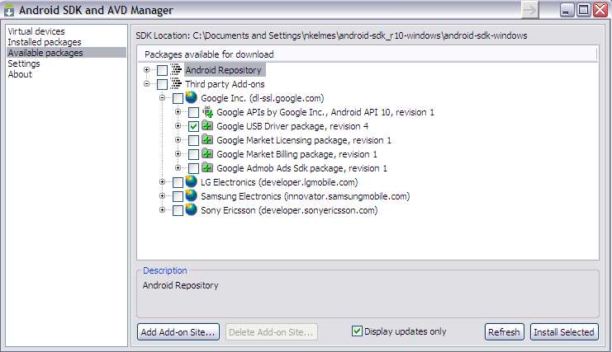
Task: Check the Third party Add-ons checkbox
Action: point(162,84)
